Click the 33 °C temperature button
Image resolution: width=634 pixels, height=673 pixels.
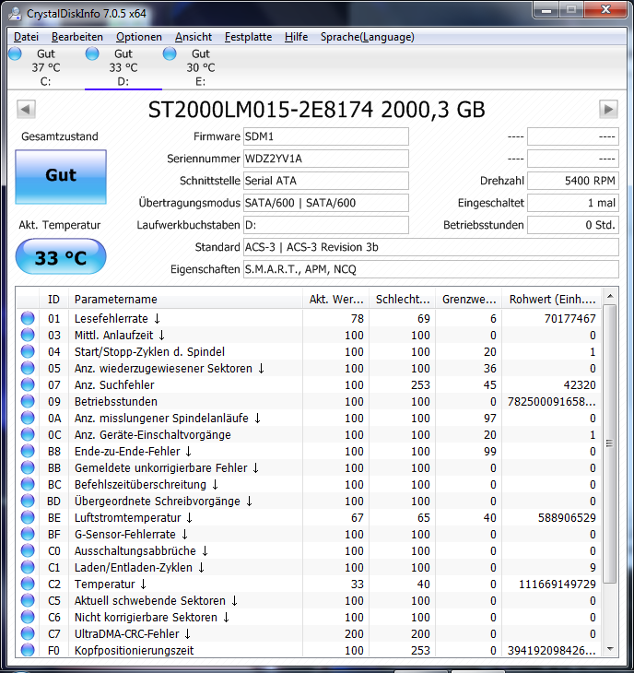pos(61,257)
